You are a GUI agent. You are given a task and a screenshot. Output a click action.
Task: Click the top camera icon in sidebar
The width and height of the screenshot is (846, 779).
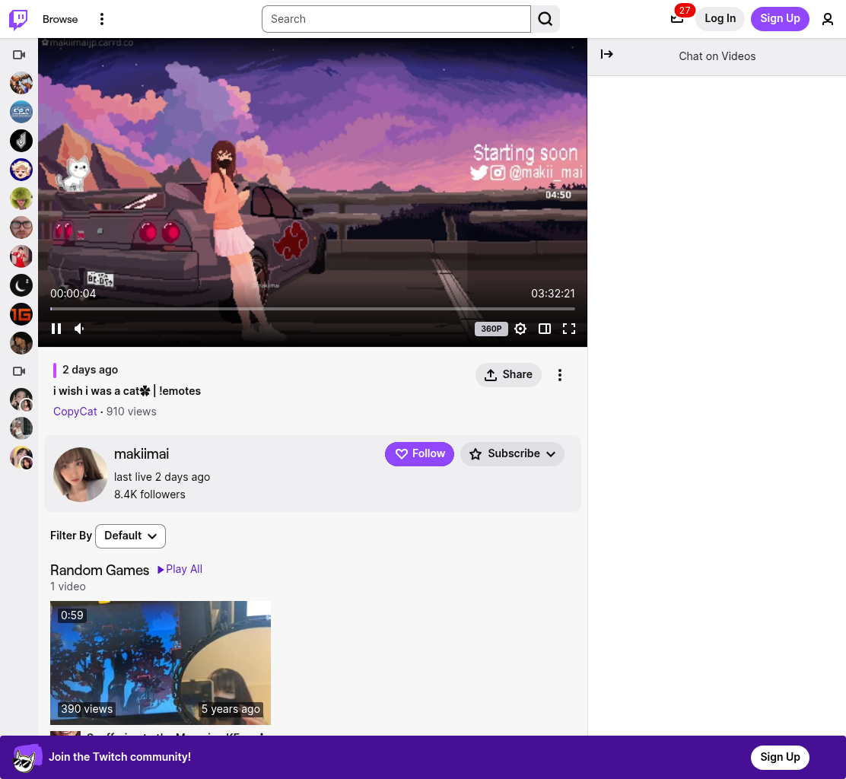coord(19,55)
